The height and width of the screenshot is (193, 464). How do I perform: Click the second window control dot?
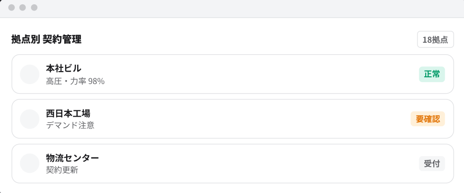(23, 7)
